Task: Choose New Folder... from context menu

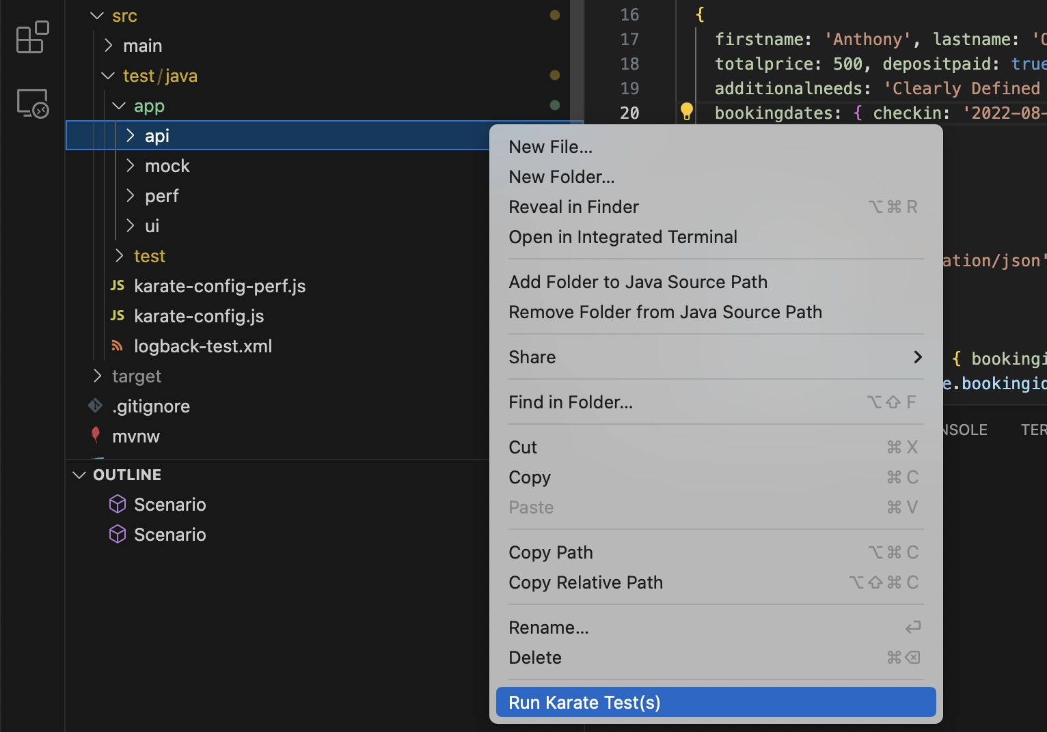Action: point(716,177)
